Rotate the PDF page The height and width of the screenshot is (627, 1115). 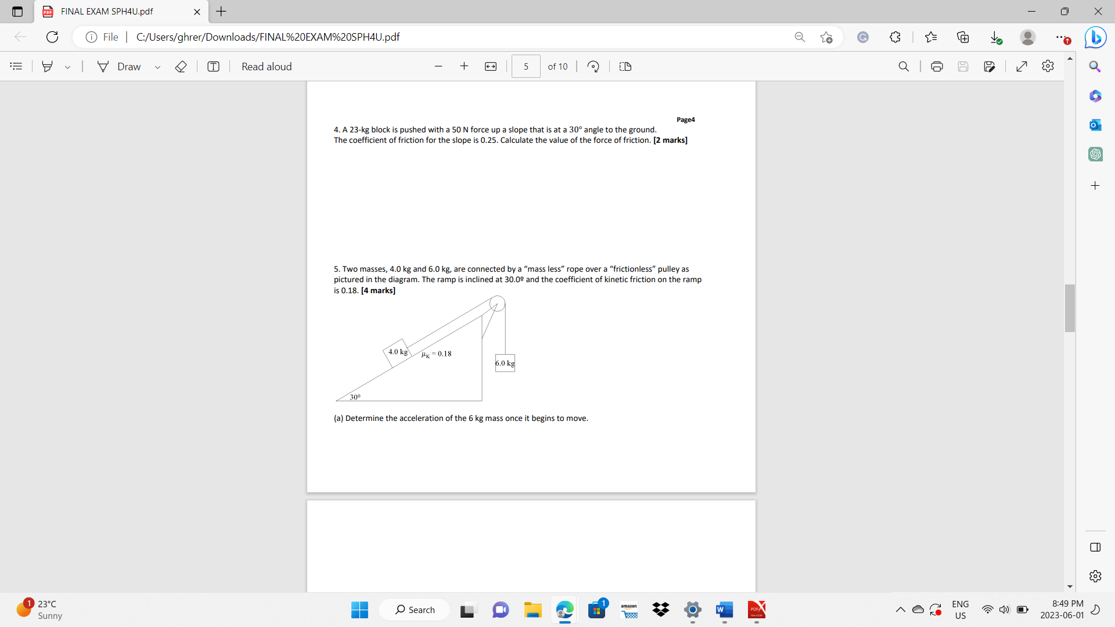pos(593,66)
